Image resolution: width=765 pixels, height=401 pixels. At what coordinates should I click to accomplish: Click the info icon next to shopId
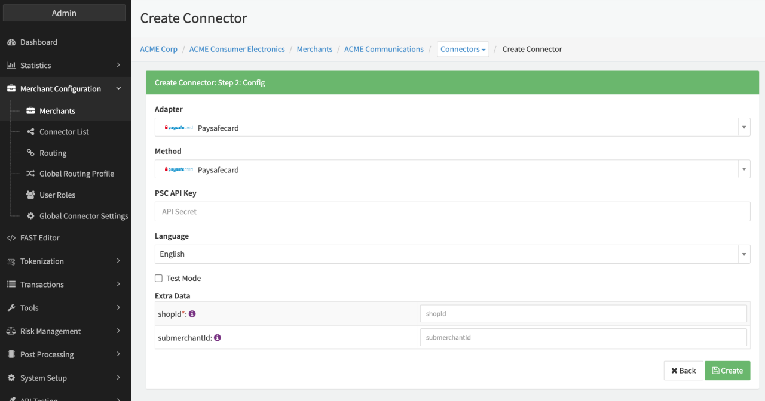(192, 314)
